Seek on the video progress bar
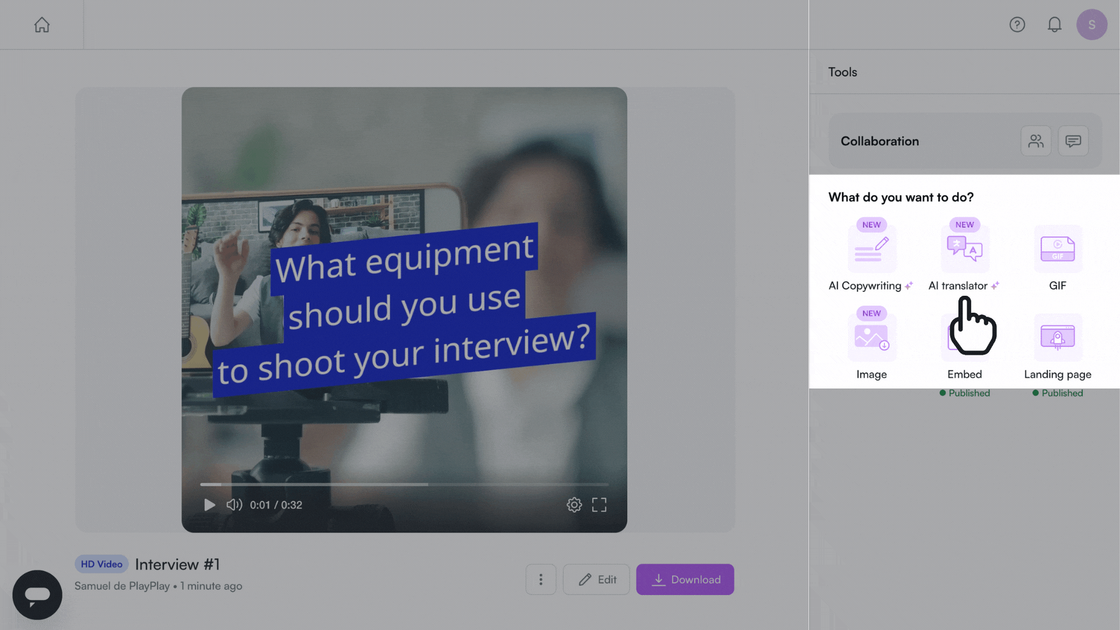This screenshot has height=630, width=1120. coord(404,484)
